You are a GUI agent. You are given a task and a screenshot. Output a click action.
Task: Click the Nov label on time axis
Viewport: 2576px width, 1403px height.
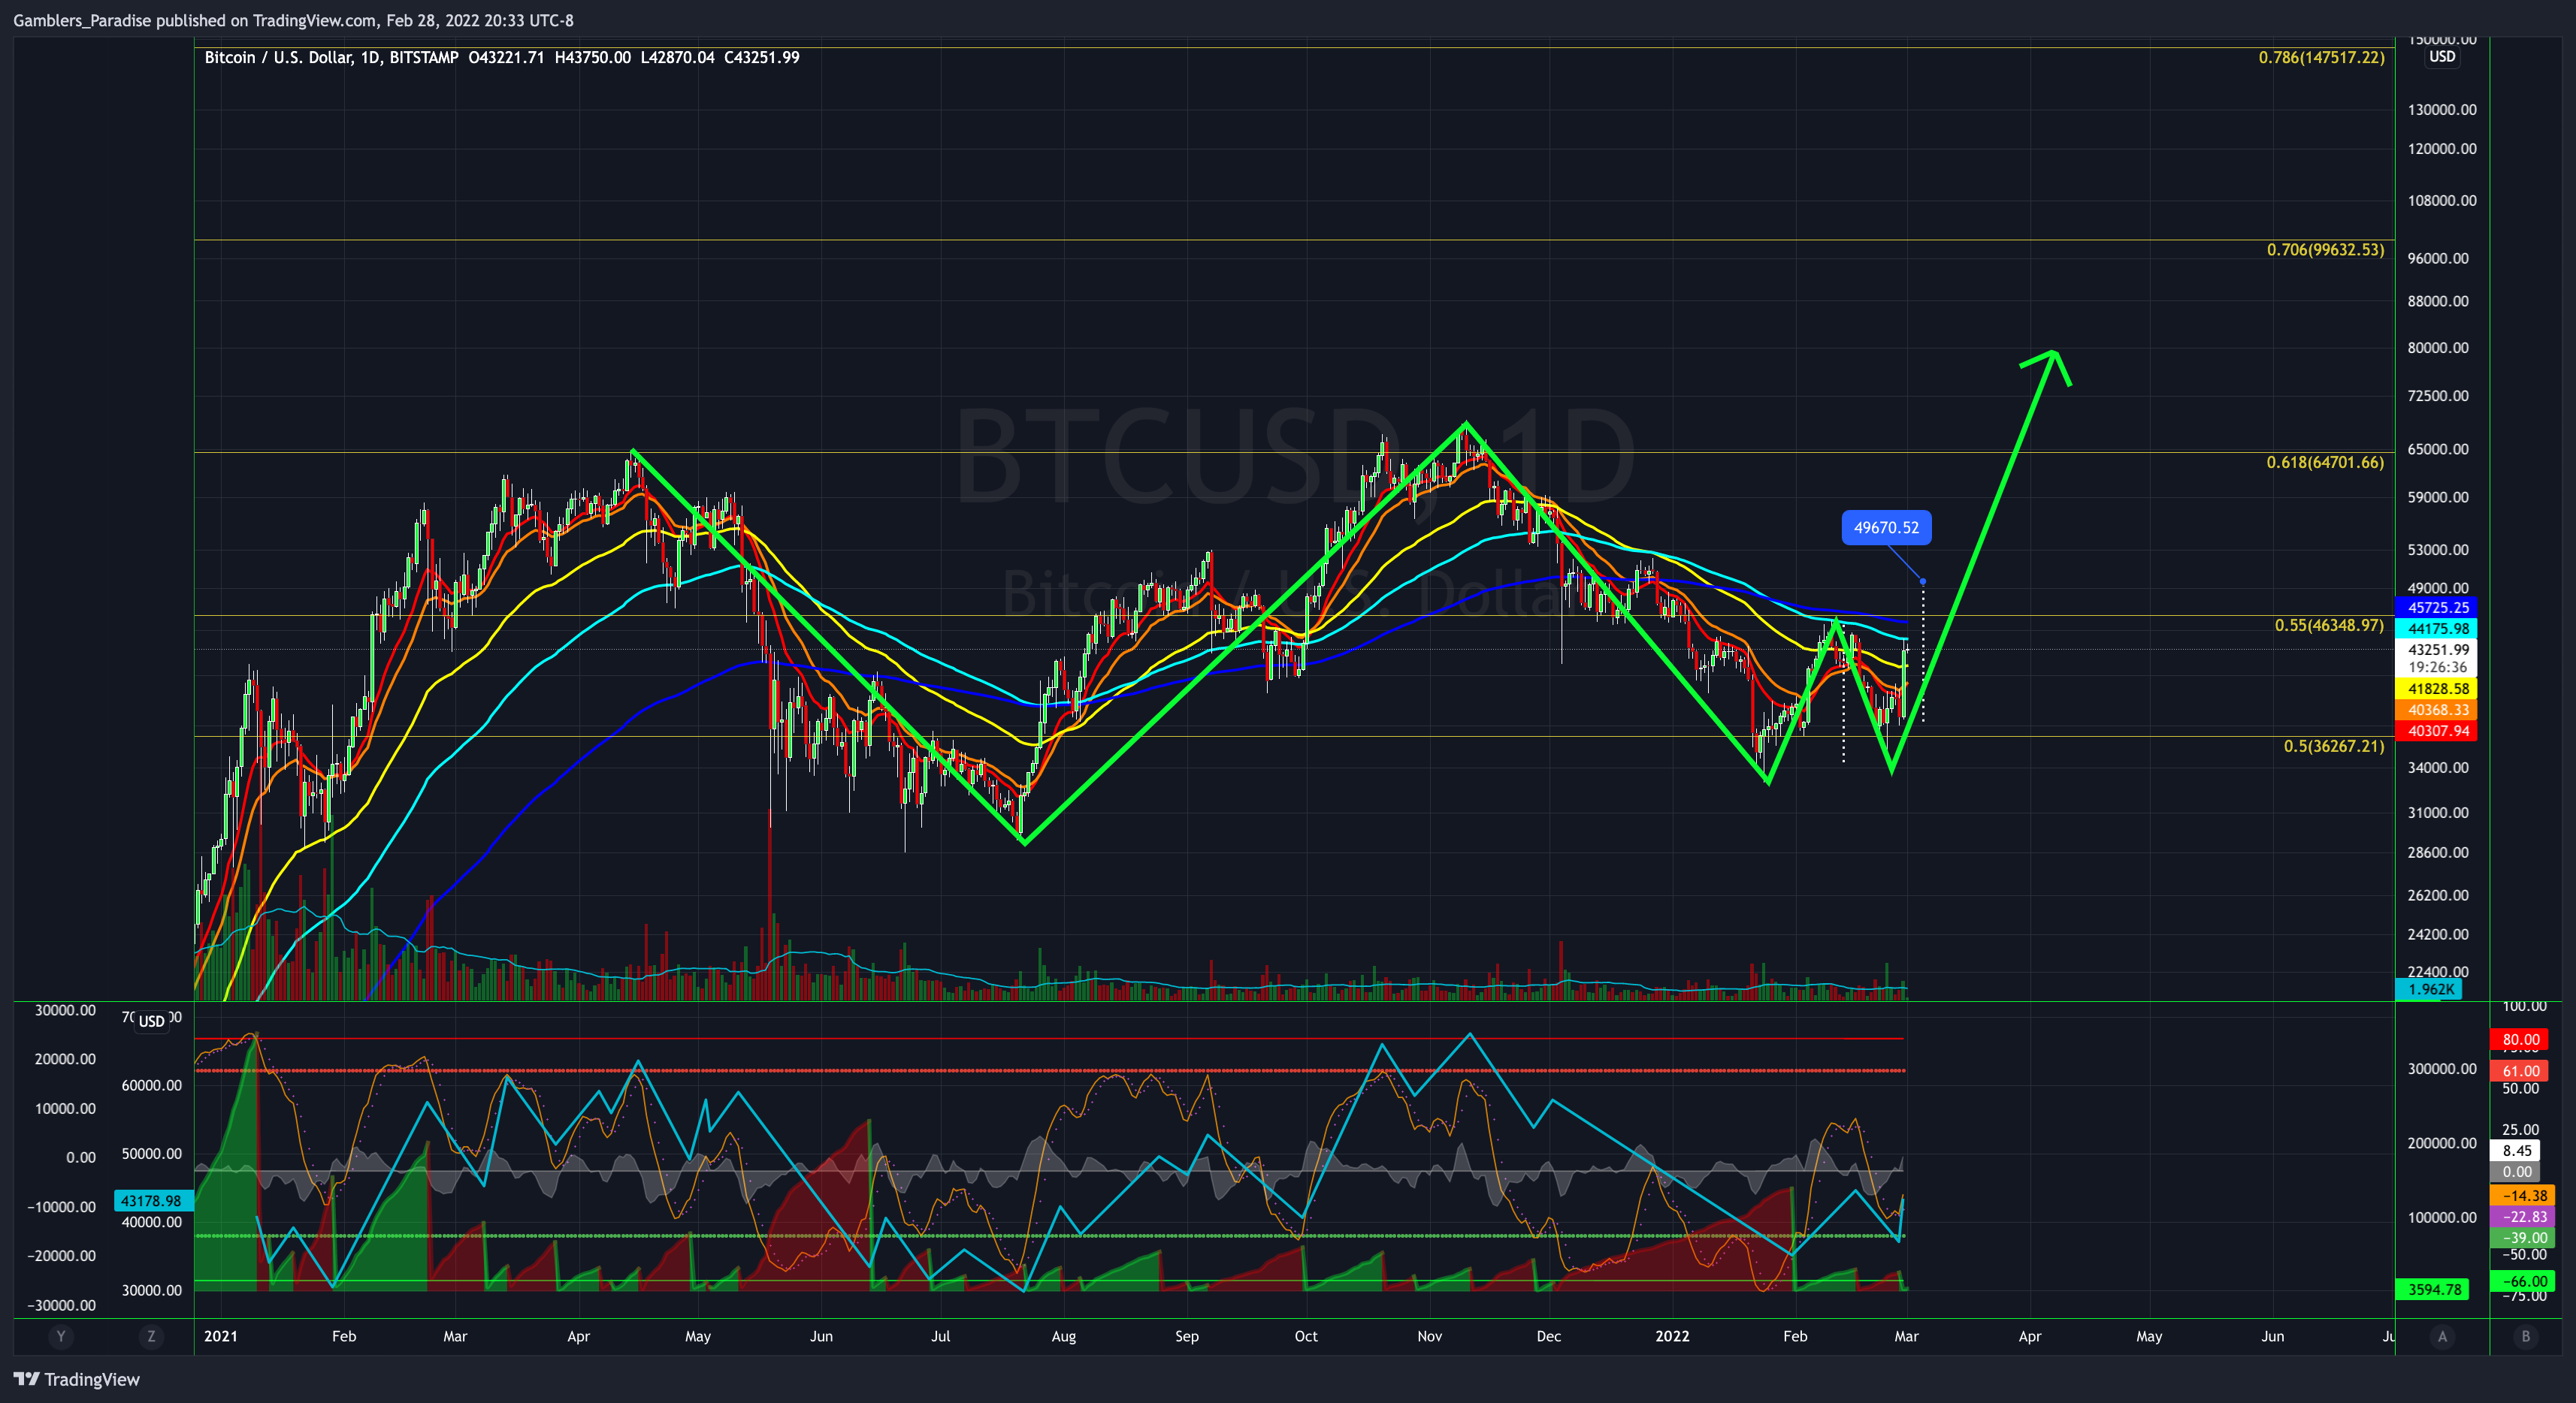pyautogui.click(x=1429, y=1336)
